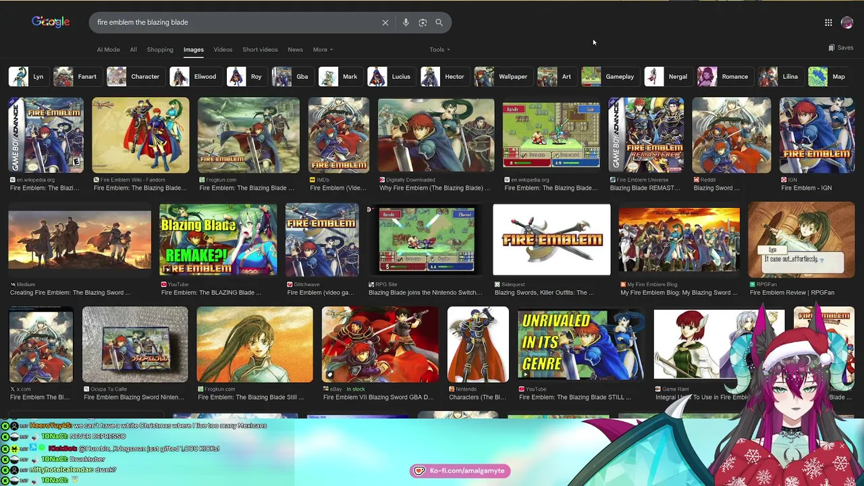Open 'Fire Emblem VII Blazing Sword GBA' link
This screenshot has height=486, width=864.
(379, 397)
